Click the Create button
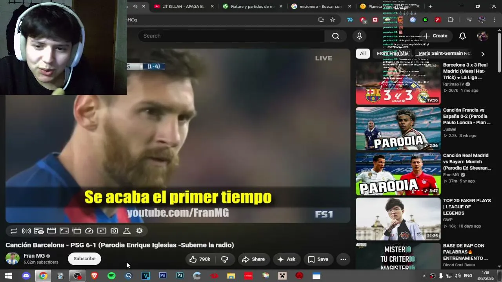502x282 pixels. click(435, 36)
